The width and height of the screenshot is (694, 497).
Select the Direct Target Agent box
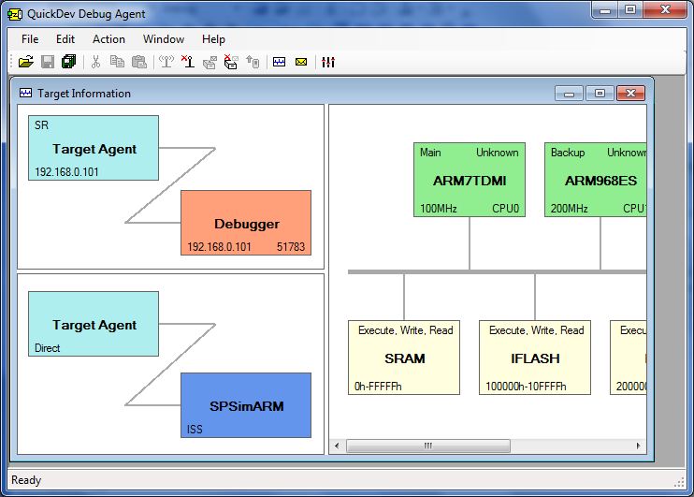(94, 324)
